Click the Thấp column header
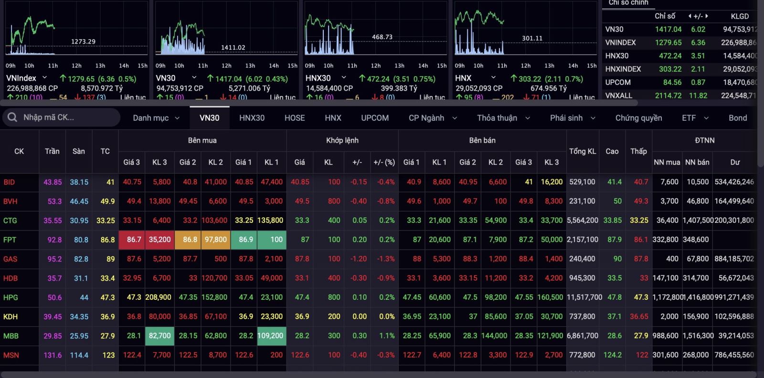 click(638, 151)
